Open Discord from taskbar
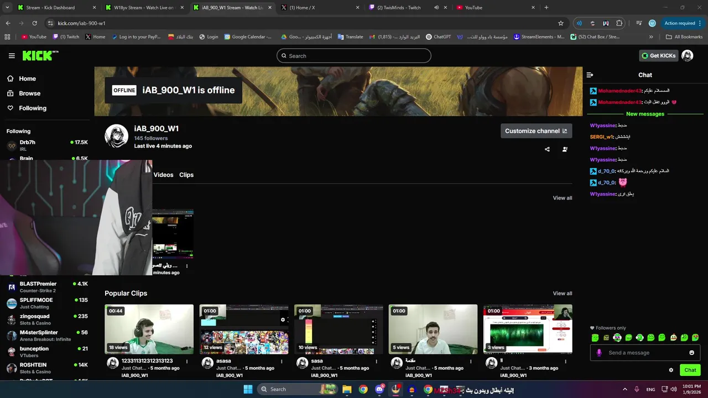 (x=379, y=389)
